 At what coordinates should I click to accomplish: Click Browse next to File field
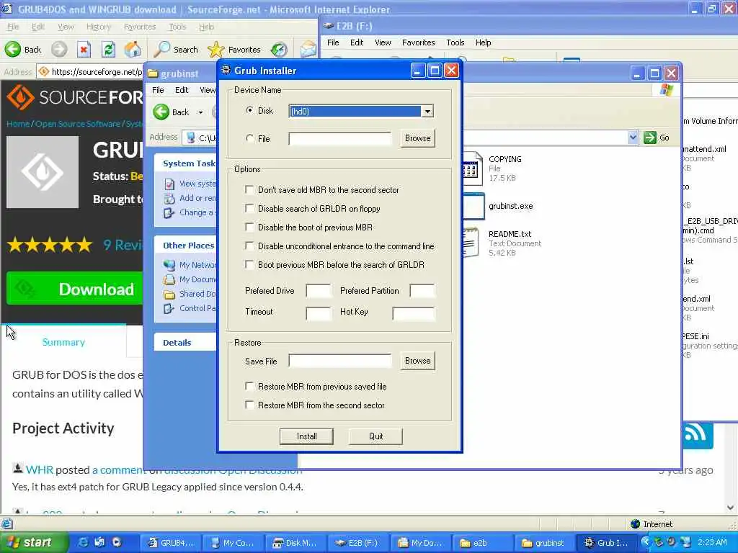pyautogui.click(x=417, y=138)
